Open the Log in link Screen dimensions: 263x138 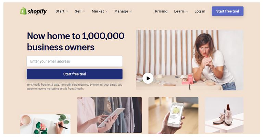(x=200, y=11)
